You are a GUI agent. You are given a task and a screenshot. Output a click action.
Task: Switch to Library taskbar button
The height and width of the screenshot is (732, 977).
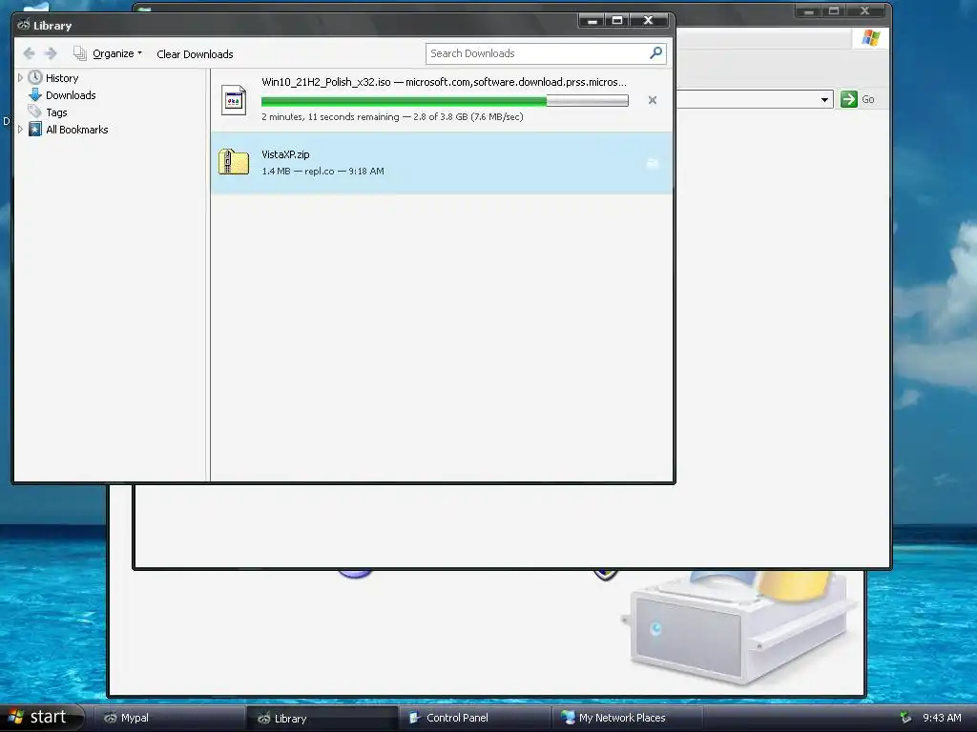[x=322, y=718]
